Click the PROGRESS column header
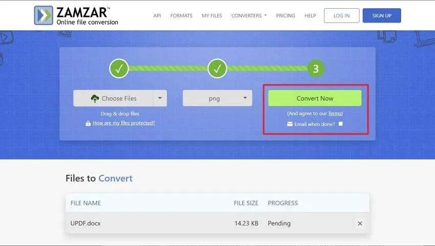The image size is (435, 246). (282, 203)
